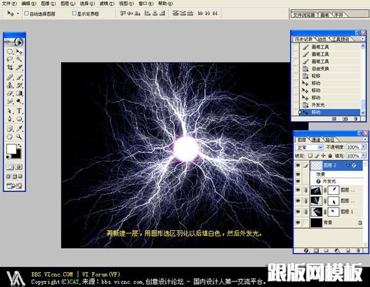Toggle lock position in the Layers panel

point(323,156)
